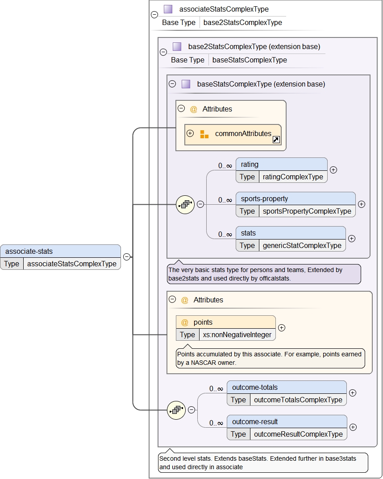Select the points attribute box
The width and height of the screenshot is (383, 479).
point(226,322)
